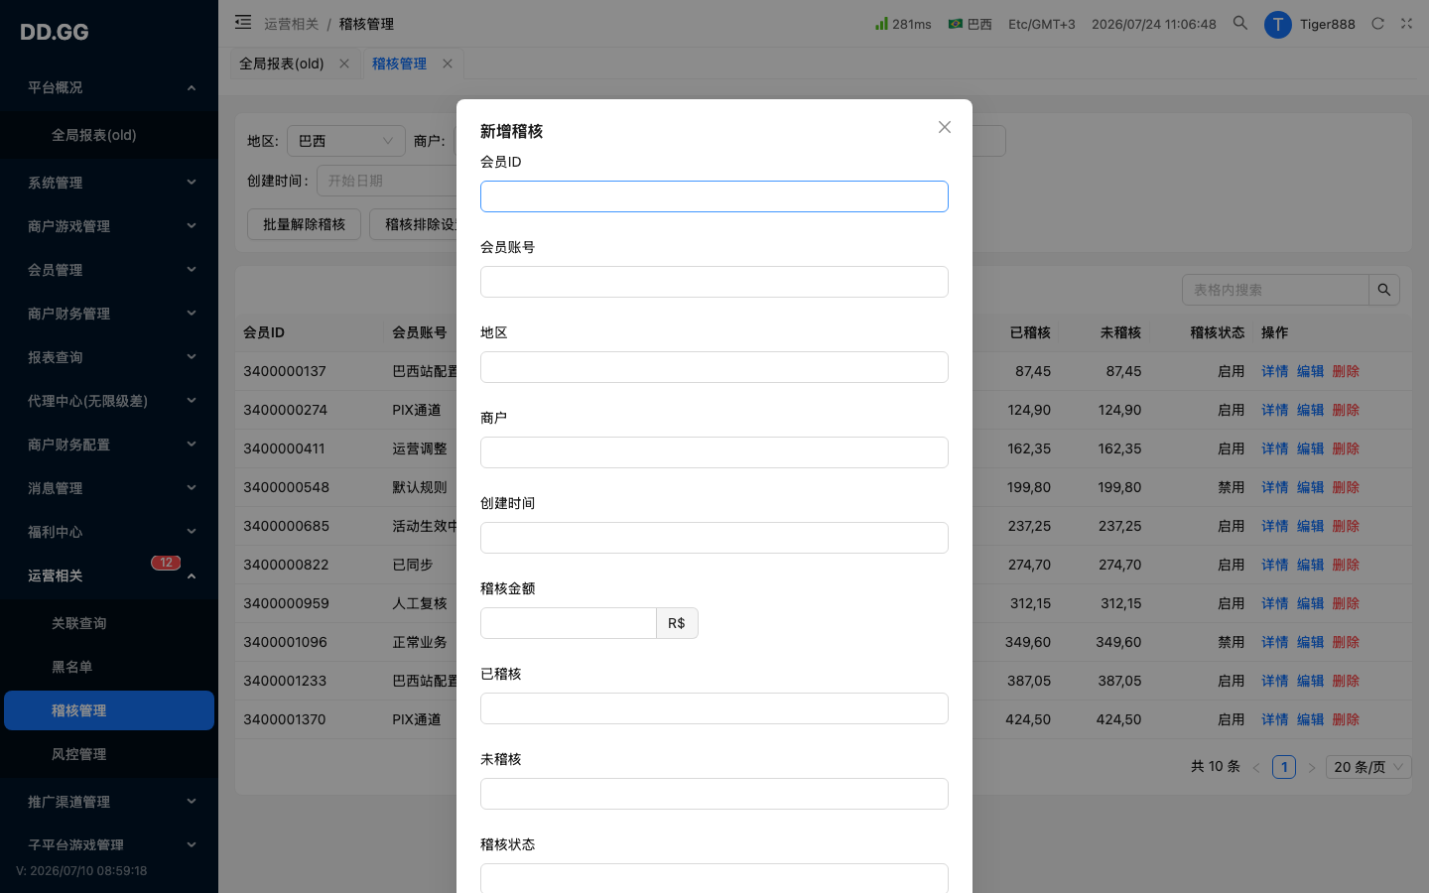The width and height of the screenshot is (1429, 893).
Task: Collapse the sidebar with the hamburger icon
Action: coord(243,22)
